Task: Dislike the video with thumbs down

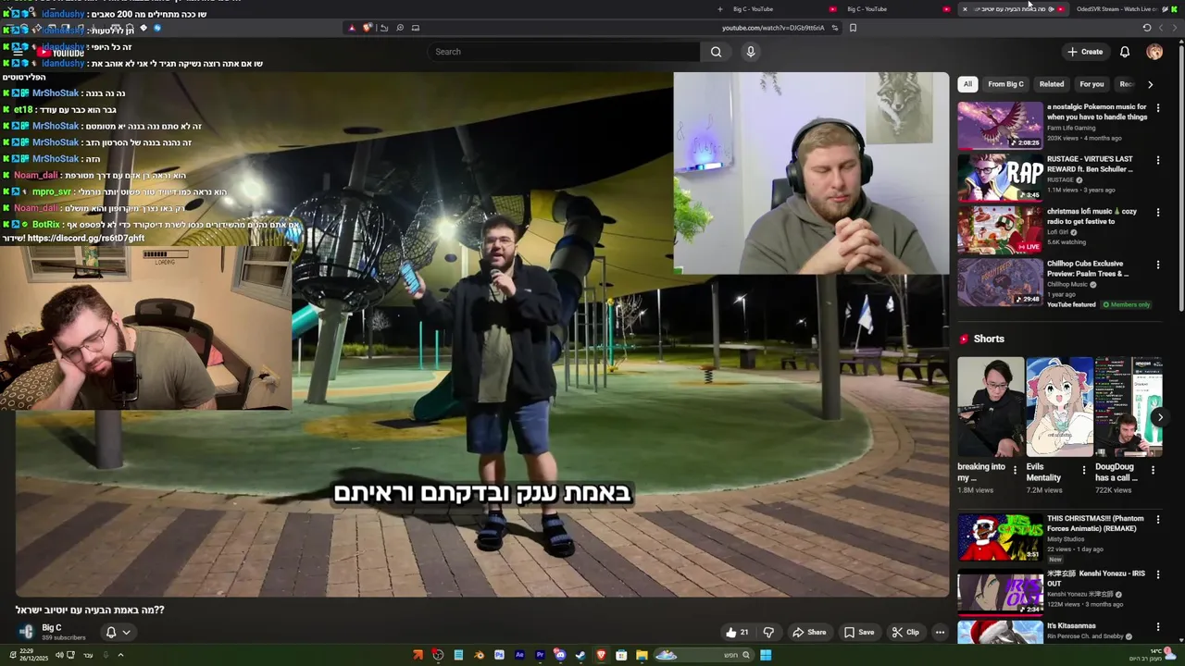Action: (x=768, y=633)
